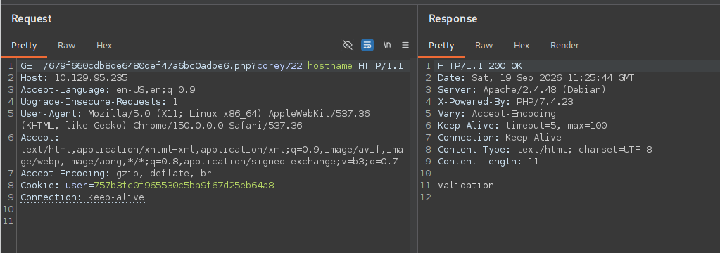Toggle line wrap icon in Request panel
The width and height of the screenshot is (720, 253).
coord(367,45)
